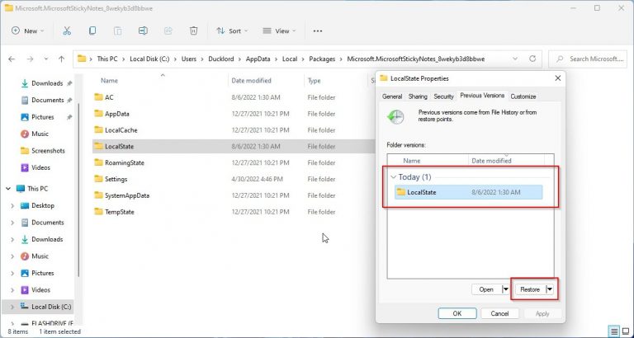Screen dimensions: 634x338
Task: Switch to the Security tab
Action: point(443,96)
